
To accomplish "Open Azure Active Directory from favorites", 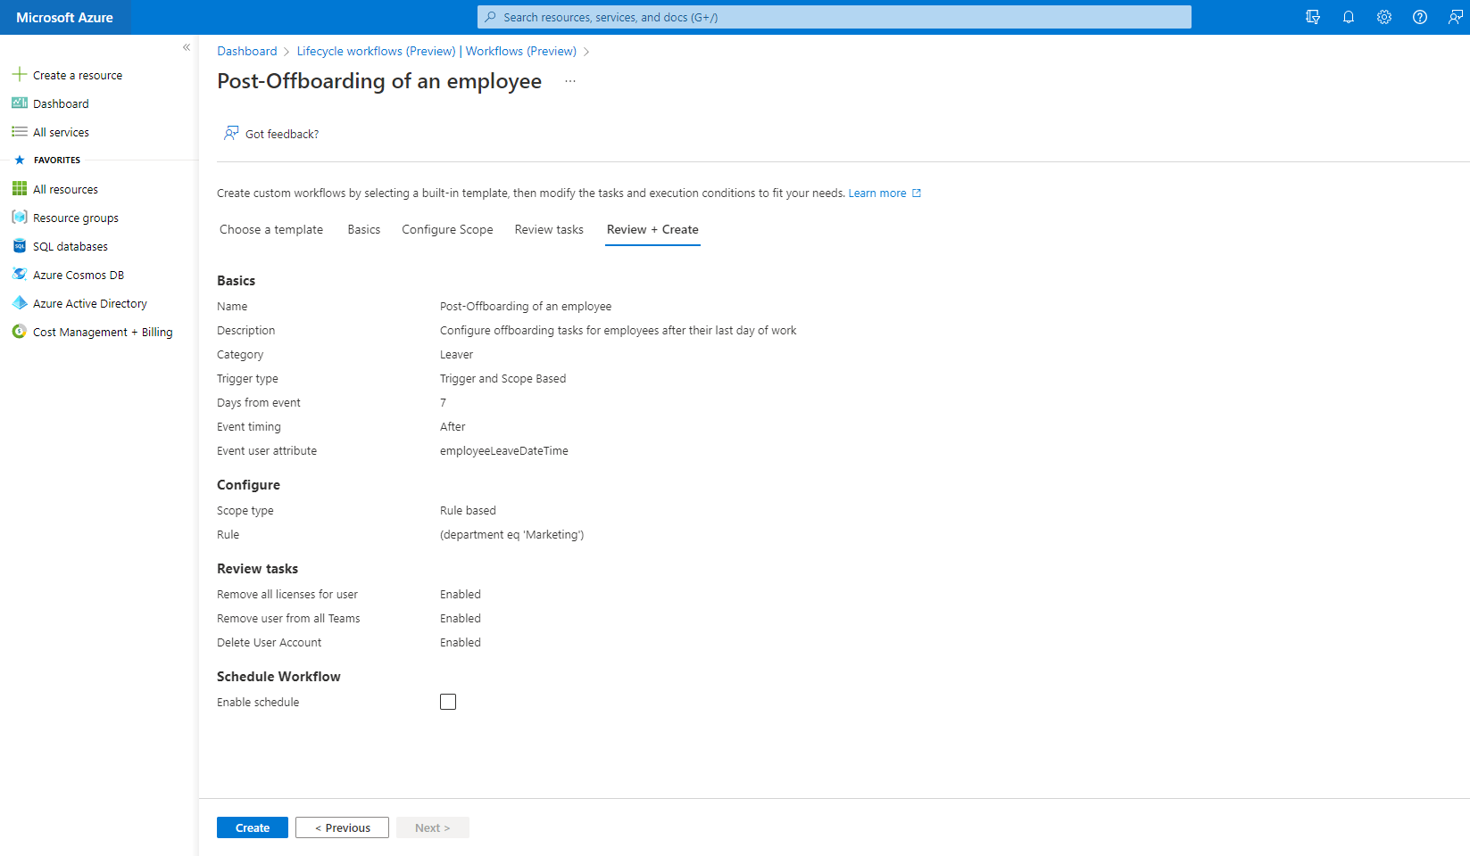I will coord(90,304).
